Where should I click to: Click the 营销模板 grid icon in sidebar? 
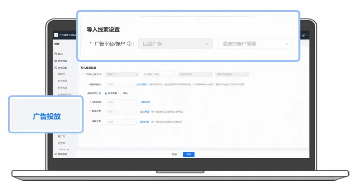coord(55,61)
